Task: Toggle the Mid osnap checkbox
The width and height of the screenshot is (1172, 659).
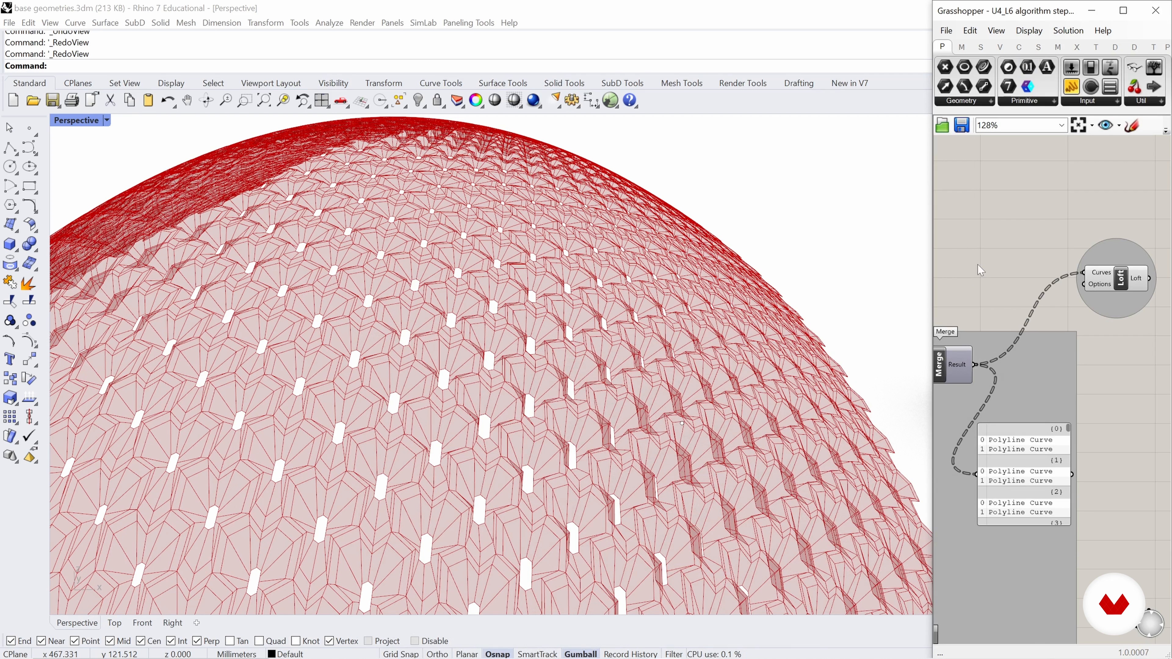Action: coord(110,640)
